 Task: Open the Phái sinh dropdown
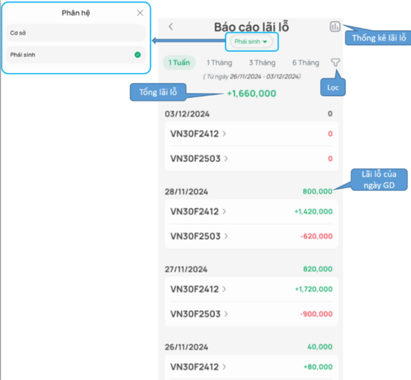[x=251, y=42]
